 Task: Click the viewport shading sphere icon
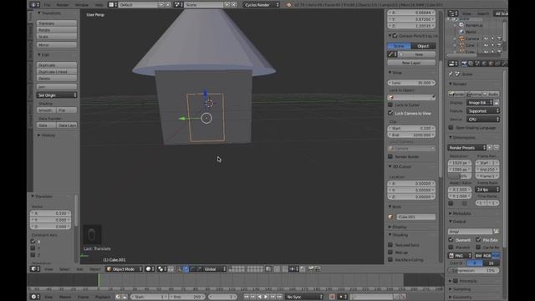coord(150,269)
